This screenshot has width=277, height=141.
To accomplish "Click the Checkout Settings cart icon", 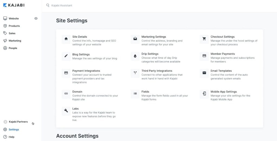I will point(204,39).
